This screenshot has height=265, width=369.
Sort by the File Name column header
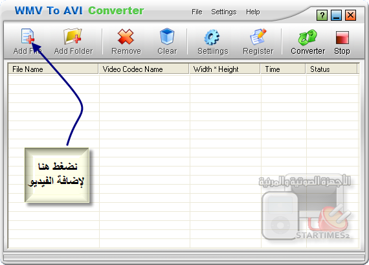[x=53, y=69]
